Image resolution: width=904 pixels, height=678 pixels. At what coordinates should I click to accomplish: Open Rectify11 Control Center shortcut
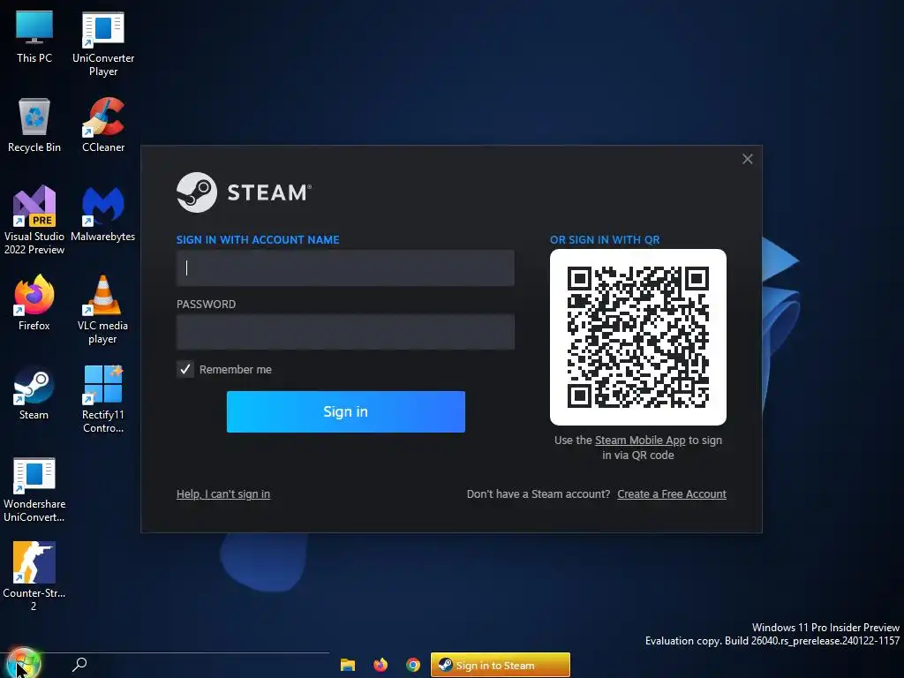(103, 399)
